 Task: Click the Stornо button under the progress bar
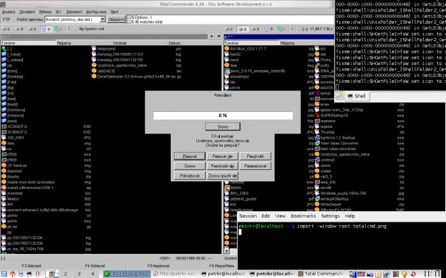click(x=223, y=127)
